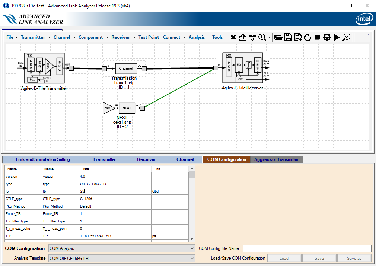Expand the Analysis Template combo box
This screenshot has width=376, height=266.
[x=122, y=258]
